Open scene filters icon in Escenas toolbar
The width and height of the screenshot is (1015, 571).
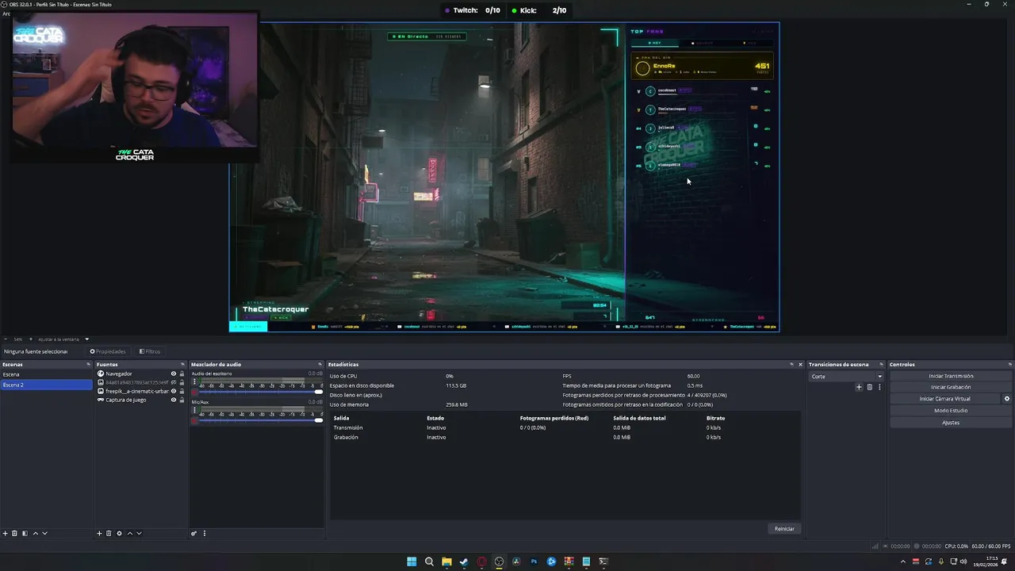pos(25,533)
